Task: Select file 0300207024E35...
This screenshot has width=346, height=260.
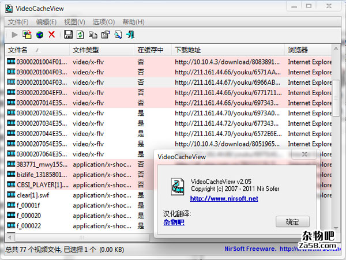Action: [x=42, y=113]
